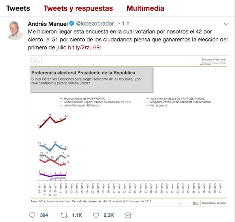Image resolution: width=235 pixels, height=222 pixels.
Task: Open the bit.ly/2rzLH9l link
Action: click(84, 47)
